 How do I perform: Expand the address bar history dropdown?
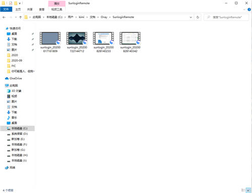coord(191,17)
